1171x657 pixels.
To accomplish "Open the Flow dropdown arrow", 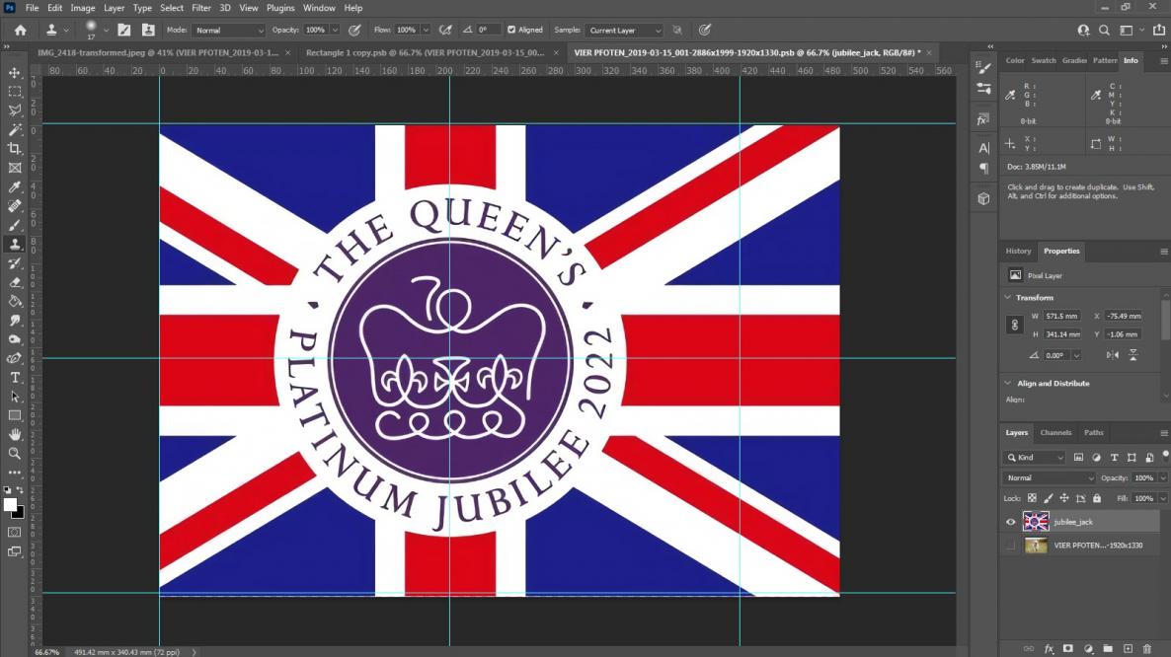I will 426,31.
